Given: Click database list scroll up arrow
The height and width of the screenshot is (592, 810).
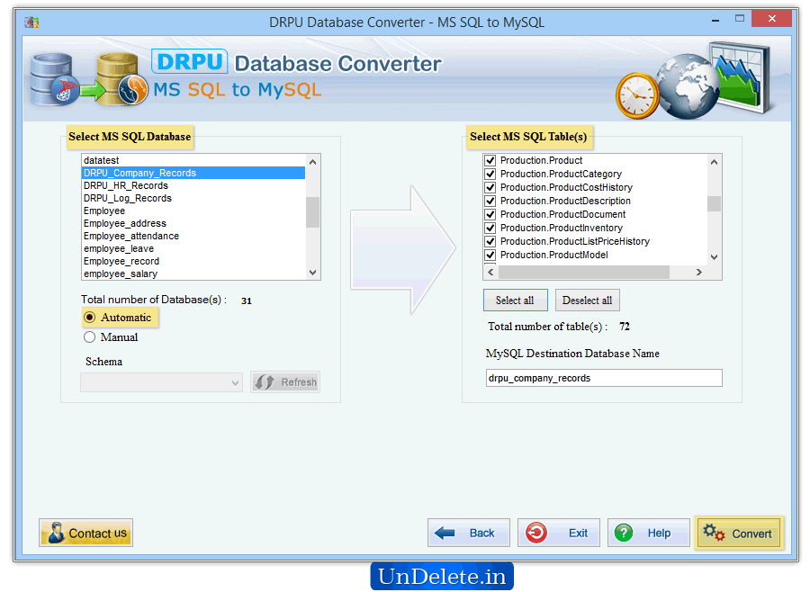Looking at the screenshot, I should click(312, 162).
